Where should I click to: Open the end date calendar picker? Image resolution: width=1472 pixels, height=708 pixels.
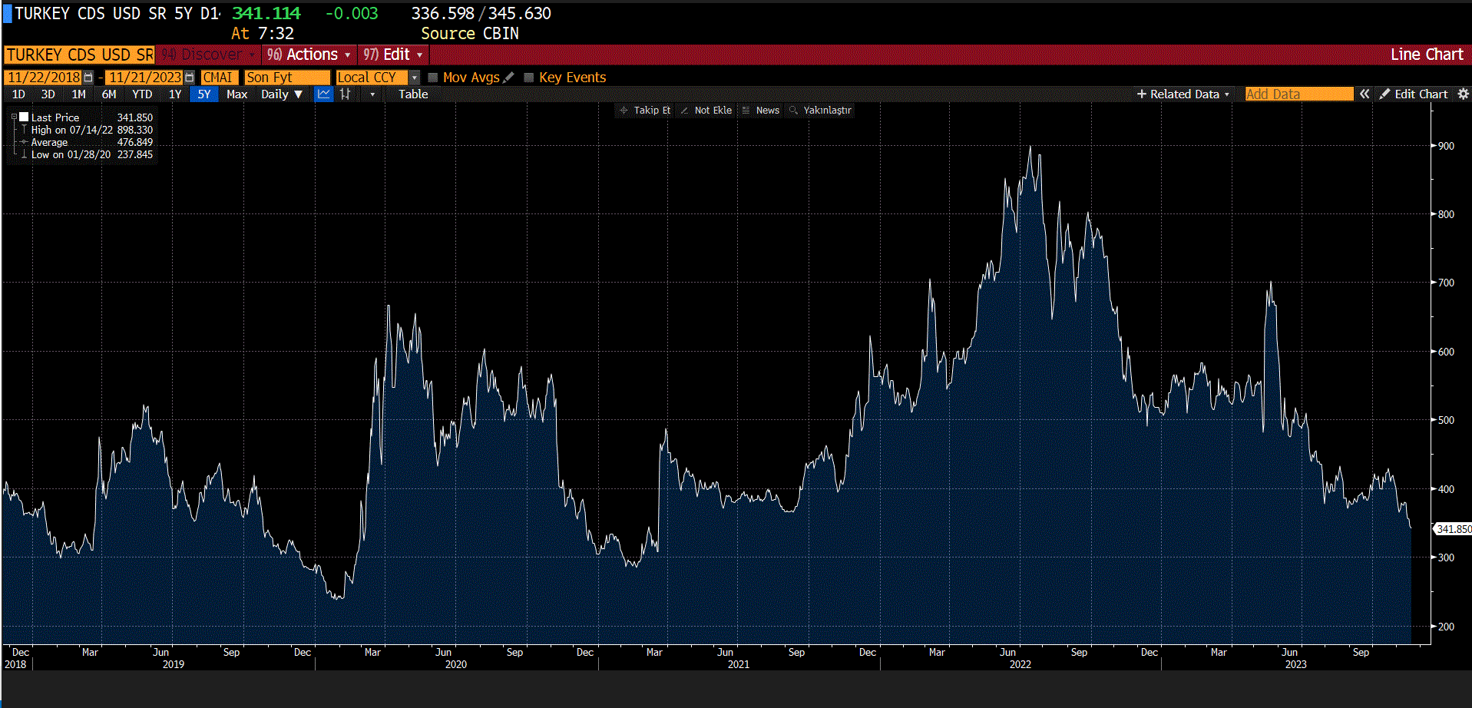click(x=190, y=78)
